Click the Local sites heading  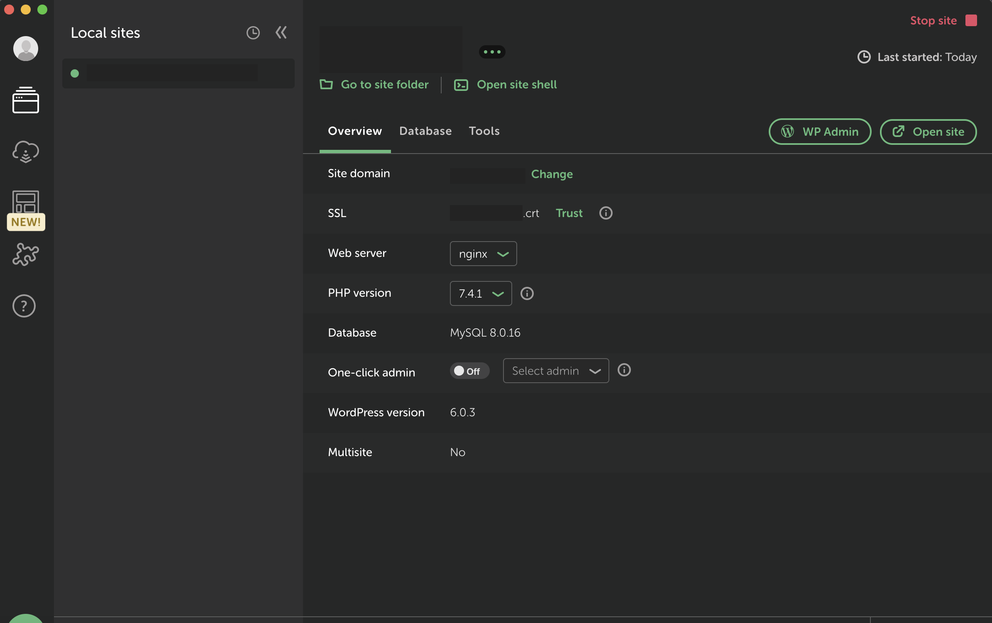pos(105,33)
